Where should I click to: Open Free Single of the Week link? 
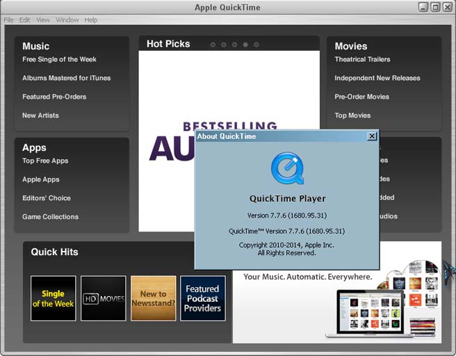59,60
